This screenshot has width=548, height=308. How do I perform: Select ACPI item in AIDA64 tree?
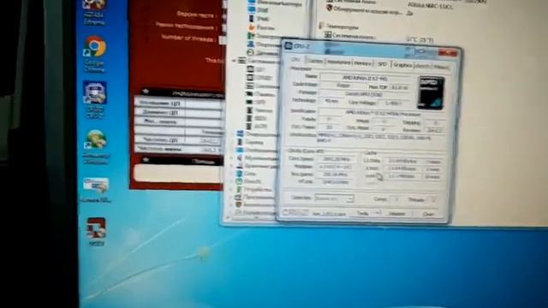257,126
